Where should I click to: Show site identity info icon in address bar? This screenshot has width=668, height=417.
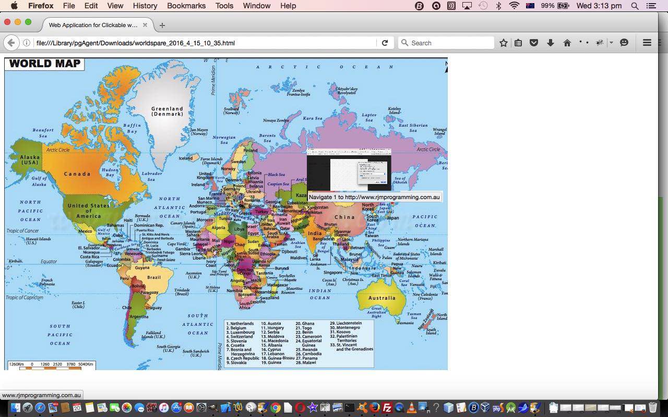click(26, 43)
